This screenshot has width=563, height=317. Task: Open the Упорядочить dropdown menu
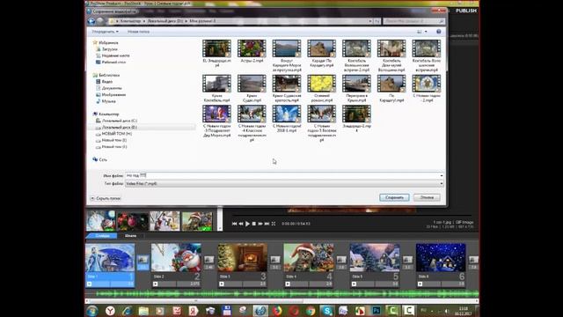point(105,32)
